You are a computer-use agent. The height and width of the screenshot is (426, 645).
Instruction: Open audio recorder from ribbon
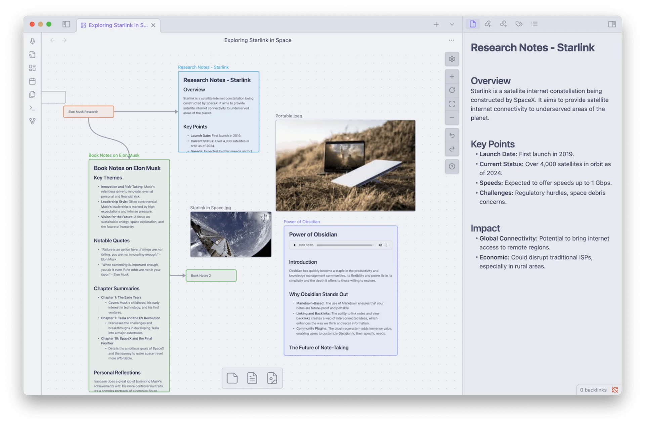[32, 41]
